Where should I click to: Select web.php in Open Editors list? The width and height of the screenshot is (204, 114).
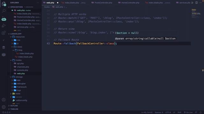click(x=25, y=10)
